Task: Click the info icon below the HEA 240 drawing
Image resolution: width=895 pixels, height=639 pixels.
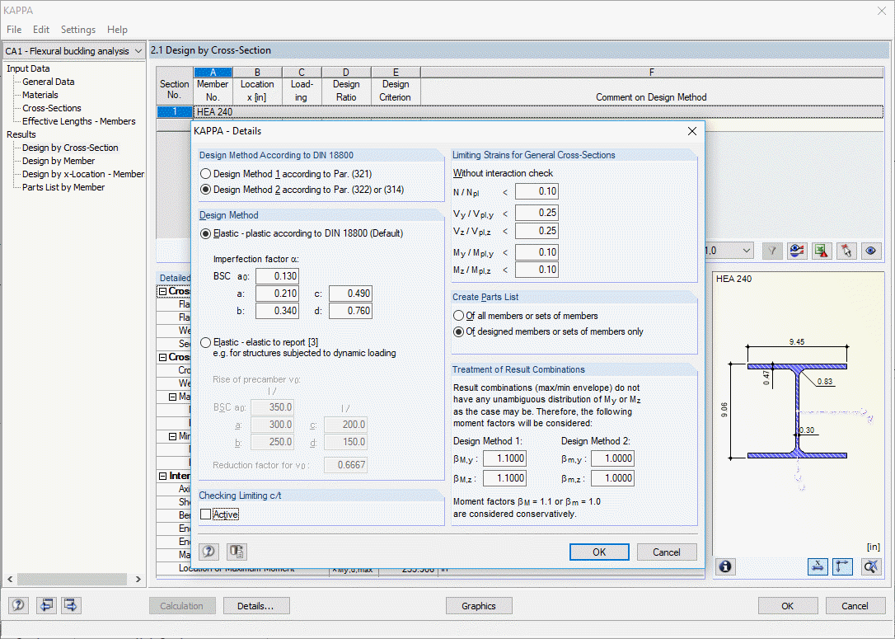Action: click(725, 566)
